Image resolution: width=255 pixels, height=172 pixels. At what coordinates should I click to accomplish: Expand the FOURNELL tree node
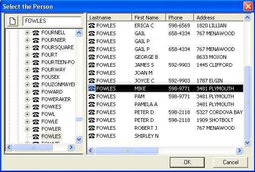pyautogui.click(x=27, y=33)
